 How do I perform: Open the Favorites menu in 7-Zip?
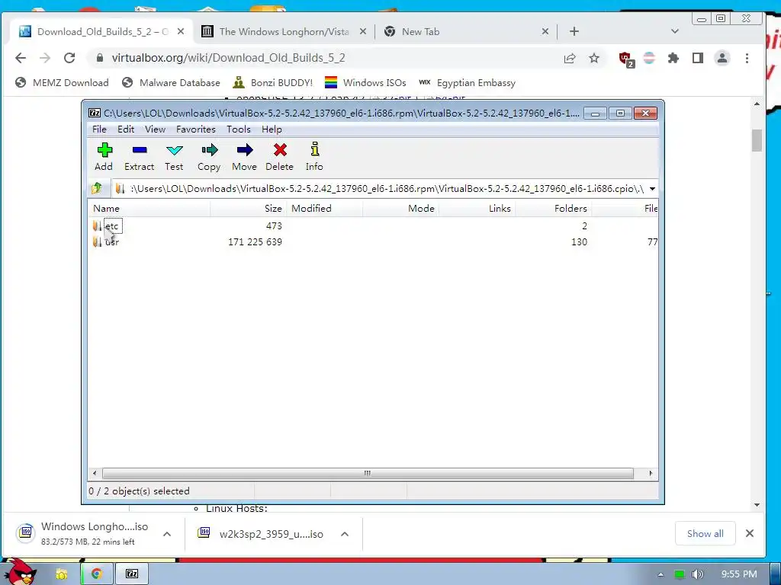[196, 129]
